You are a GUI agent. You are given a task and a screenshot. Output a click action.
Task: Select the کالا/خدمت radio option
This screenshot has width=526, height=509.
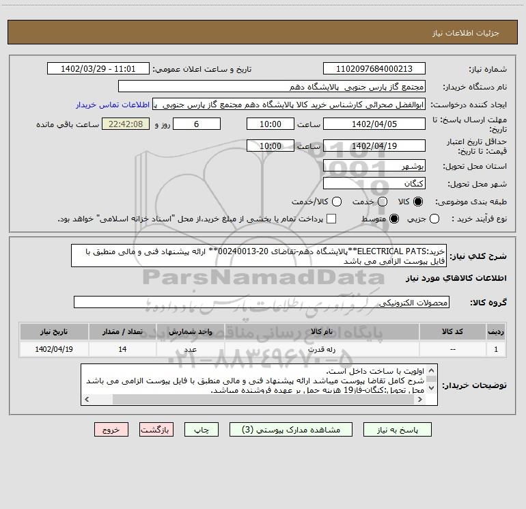pyautogui.click(x=337, y=202)
